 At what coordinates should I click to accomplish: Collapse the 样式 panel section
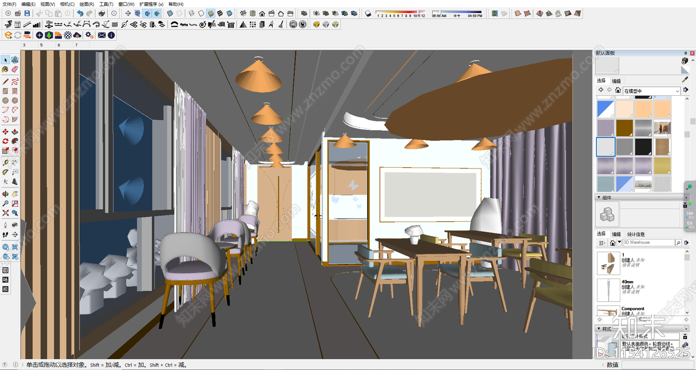pyautogui.click(x=599, y=329)
